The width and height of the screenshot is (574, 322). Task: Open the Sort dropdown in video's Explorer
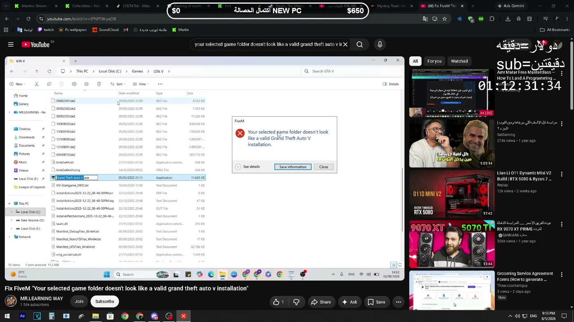117,84
